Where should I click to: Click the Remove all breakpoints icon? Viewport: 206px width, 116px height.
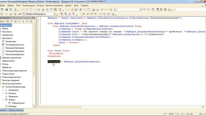click(x=74, y=14)
